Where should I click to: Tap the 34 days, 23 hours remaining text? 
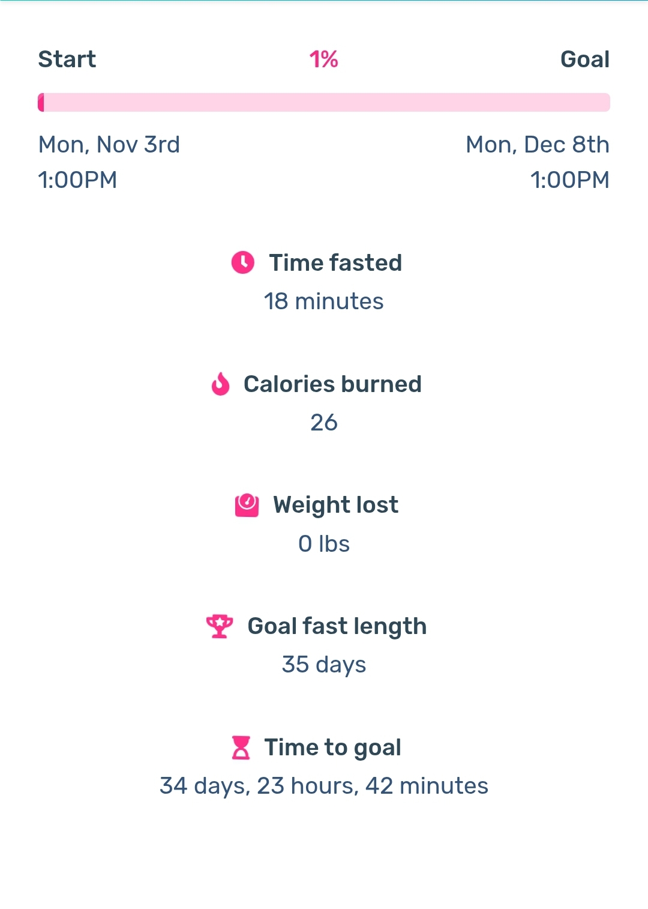[324, 786]
